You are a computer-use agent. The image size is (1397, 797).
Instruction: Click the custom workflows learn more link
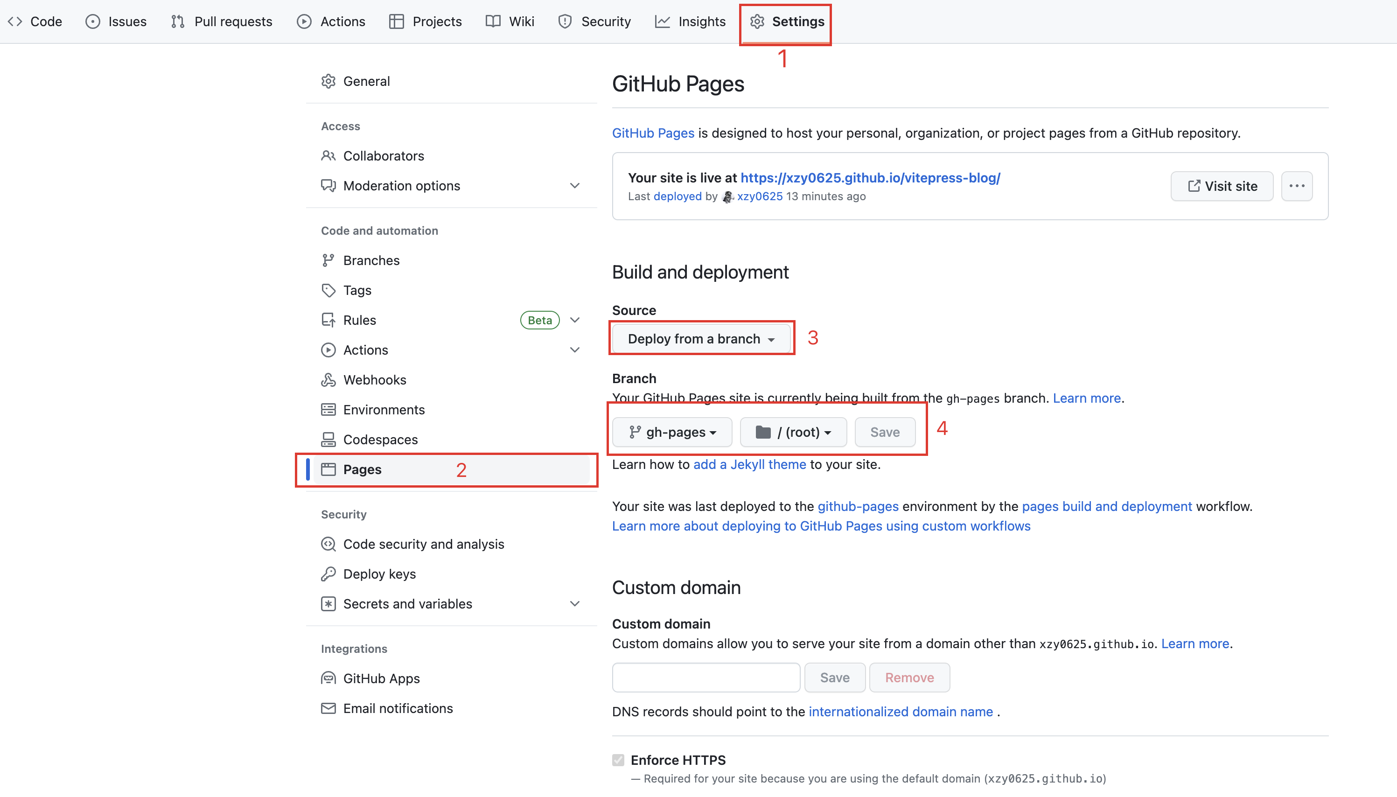821,525
